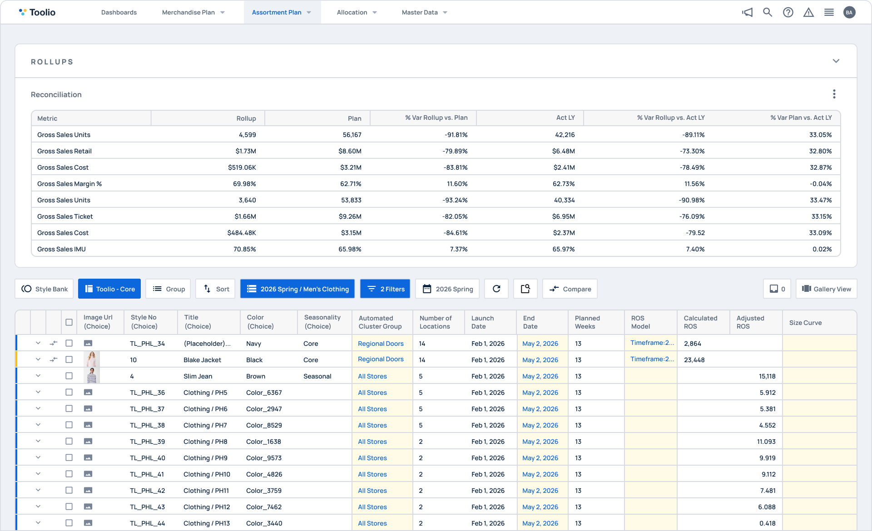Open the hamburger menu icon
The image size is (872, 531).
pos(829,12)
